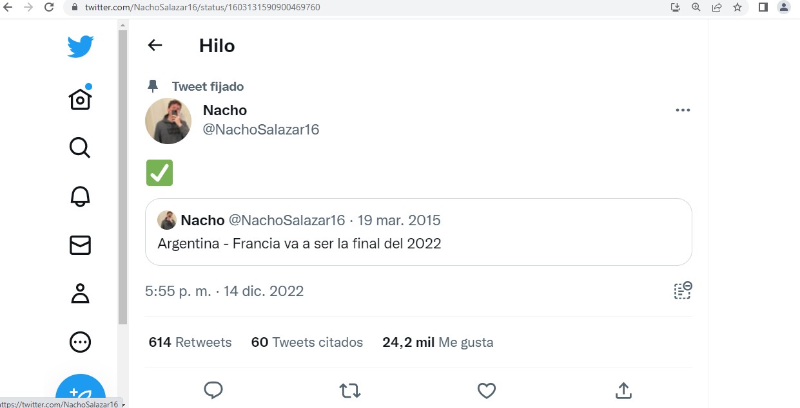The width and height of the screenshot is (800, 408).
Task: Open the 24,2 mil Me gusta list
Action: 438,342
